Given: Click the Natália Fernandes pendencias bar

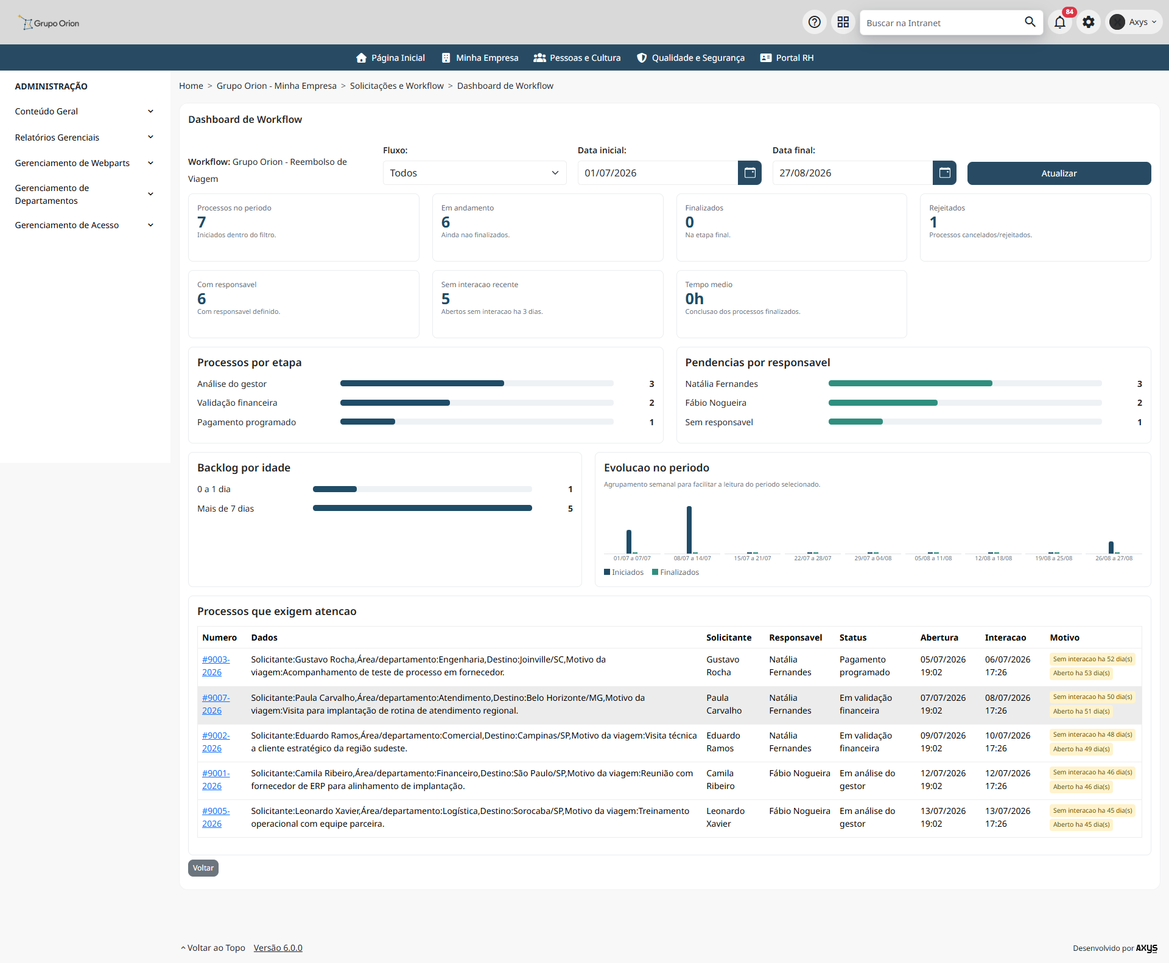Looking at the screenshot, I should 964,383.
